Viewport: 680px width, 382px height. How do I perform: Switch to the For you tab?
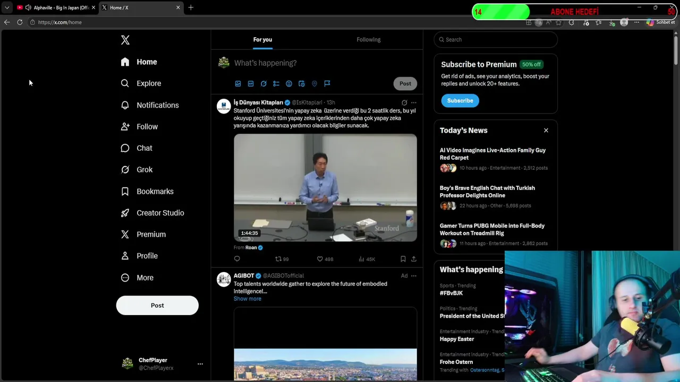[262, 39]
